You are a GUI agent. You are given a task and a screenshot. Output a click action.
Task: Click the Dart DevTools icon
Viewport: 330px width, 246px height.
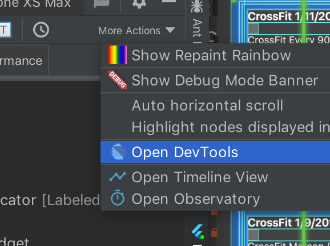118,151
